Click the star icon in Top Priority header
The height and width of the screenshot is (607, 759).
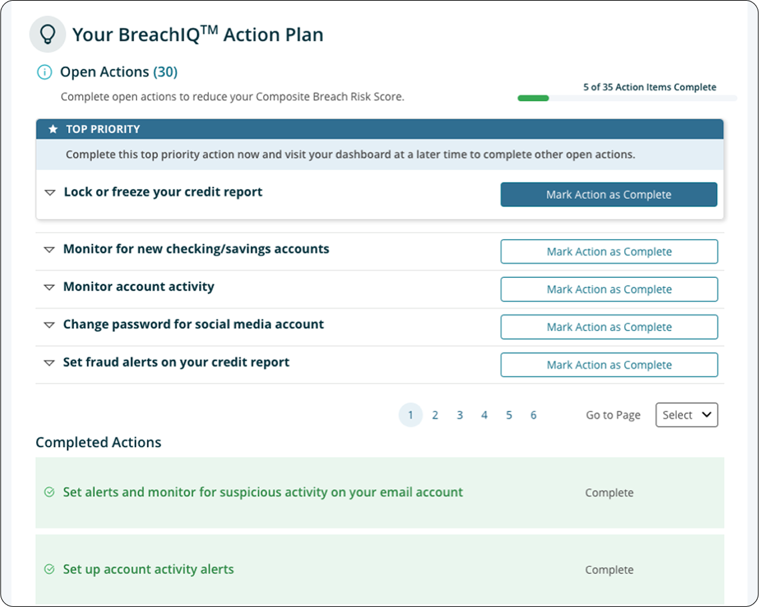pos(53,130)
